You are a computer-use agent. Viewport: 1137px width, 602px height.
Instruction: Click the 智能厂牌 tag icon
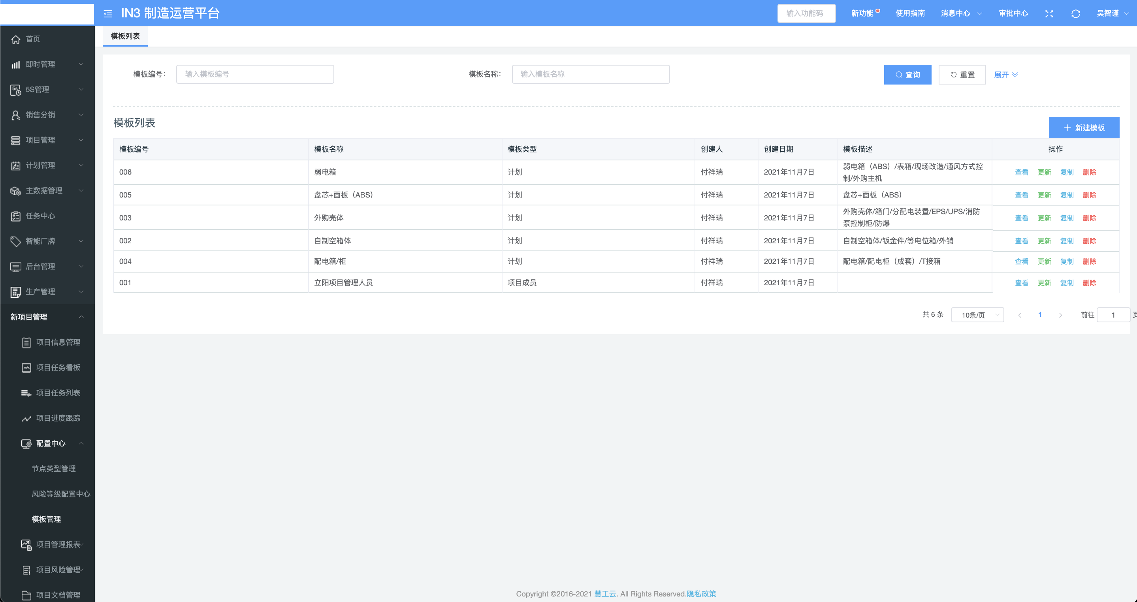tap(15, 241)
